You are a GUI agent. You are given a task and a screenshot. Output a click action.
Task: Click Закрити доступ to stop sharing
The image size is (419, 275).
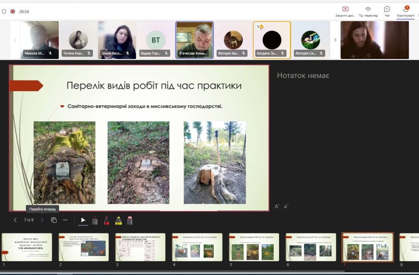[x=345, y=11]
